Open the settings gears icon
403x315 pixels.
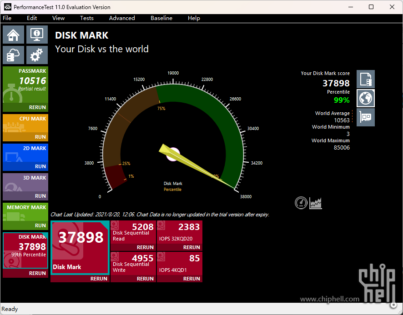tap(37, 55)
